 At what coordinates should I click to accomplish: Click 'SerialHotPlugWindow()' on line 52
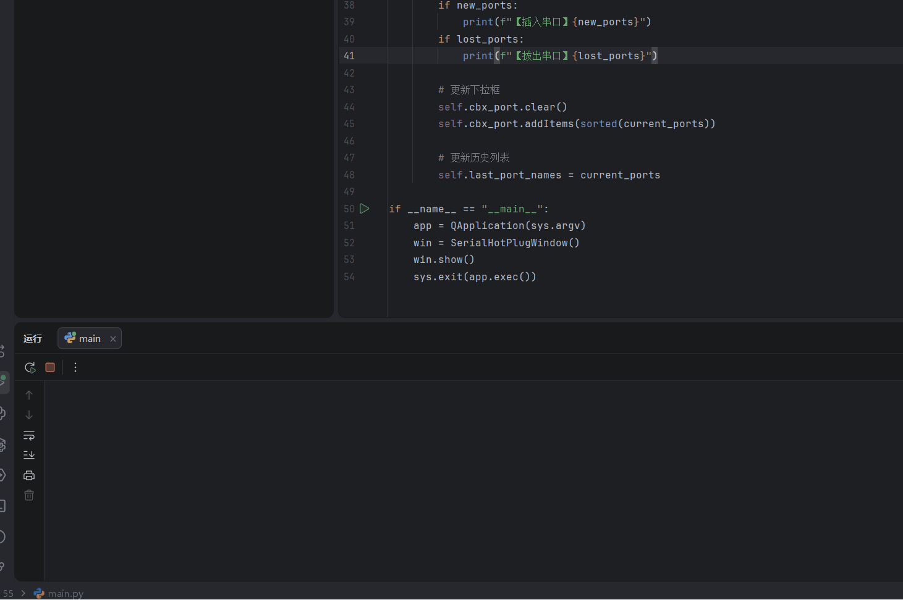[x=515, y=243]
